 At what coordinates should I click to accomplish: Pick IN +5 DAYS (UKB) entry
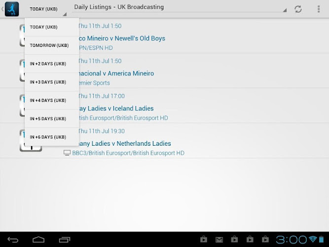pyautogui.click(x=52, y=119)
